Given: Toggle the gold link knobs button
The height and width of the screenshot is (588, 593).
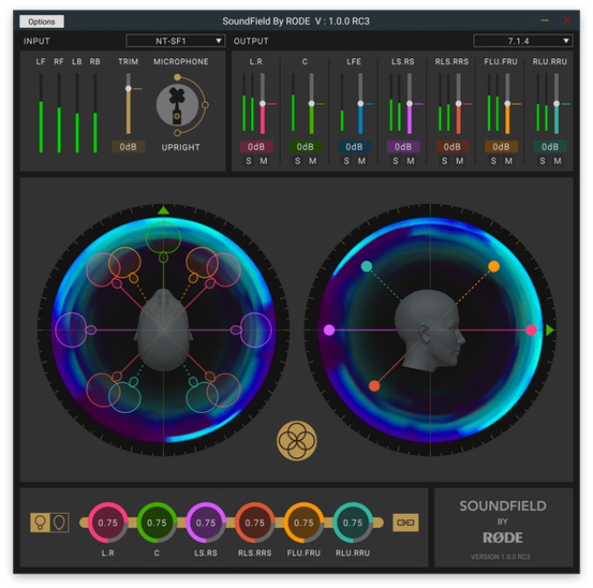Looking at the screenshot, I should (406, 522).
